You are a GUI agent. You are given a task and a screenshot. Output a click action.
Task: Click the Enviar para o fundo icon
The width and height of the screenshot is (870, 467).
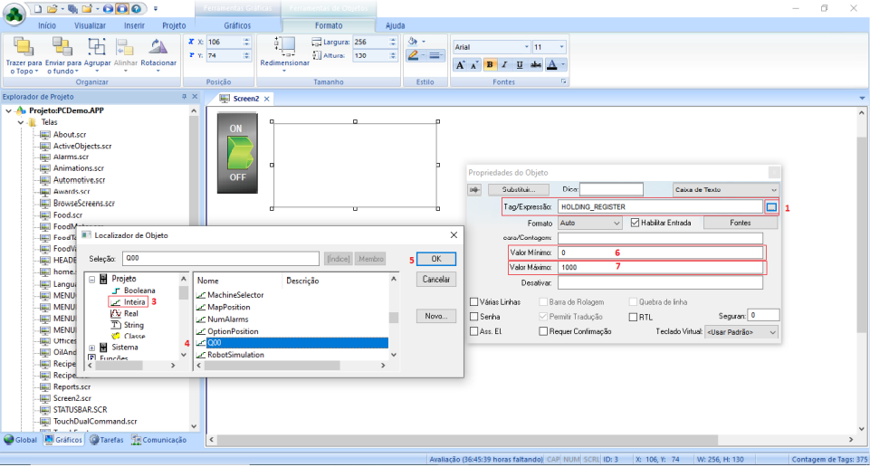click(62, 48)
